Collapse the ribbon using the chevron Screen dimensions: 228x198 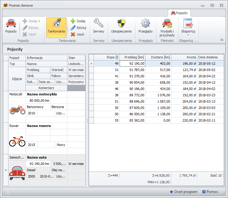point(222,40)
